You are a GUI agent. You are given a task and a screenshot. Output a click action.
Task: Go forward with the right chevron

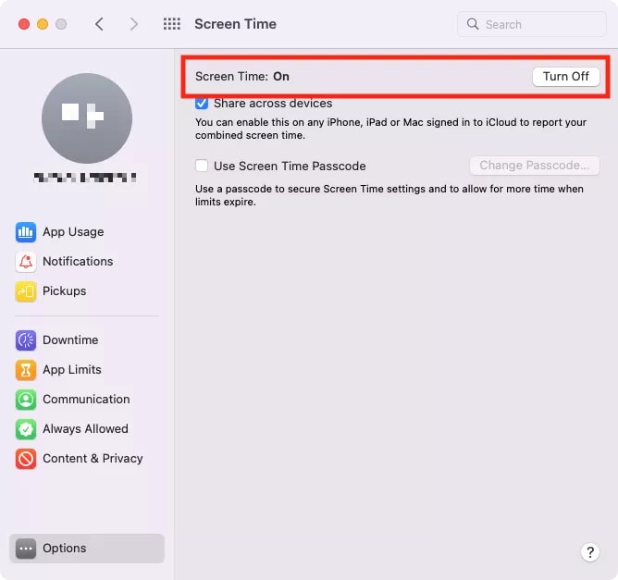(x=134, y=24)
